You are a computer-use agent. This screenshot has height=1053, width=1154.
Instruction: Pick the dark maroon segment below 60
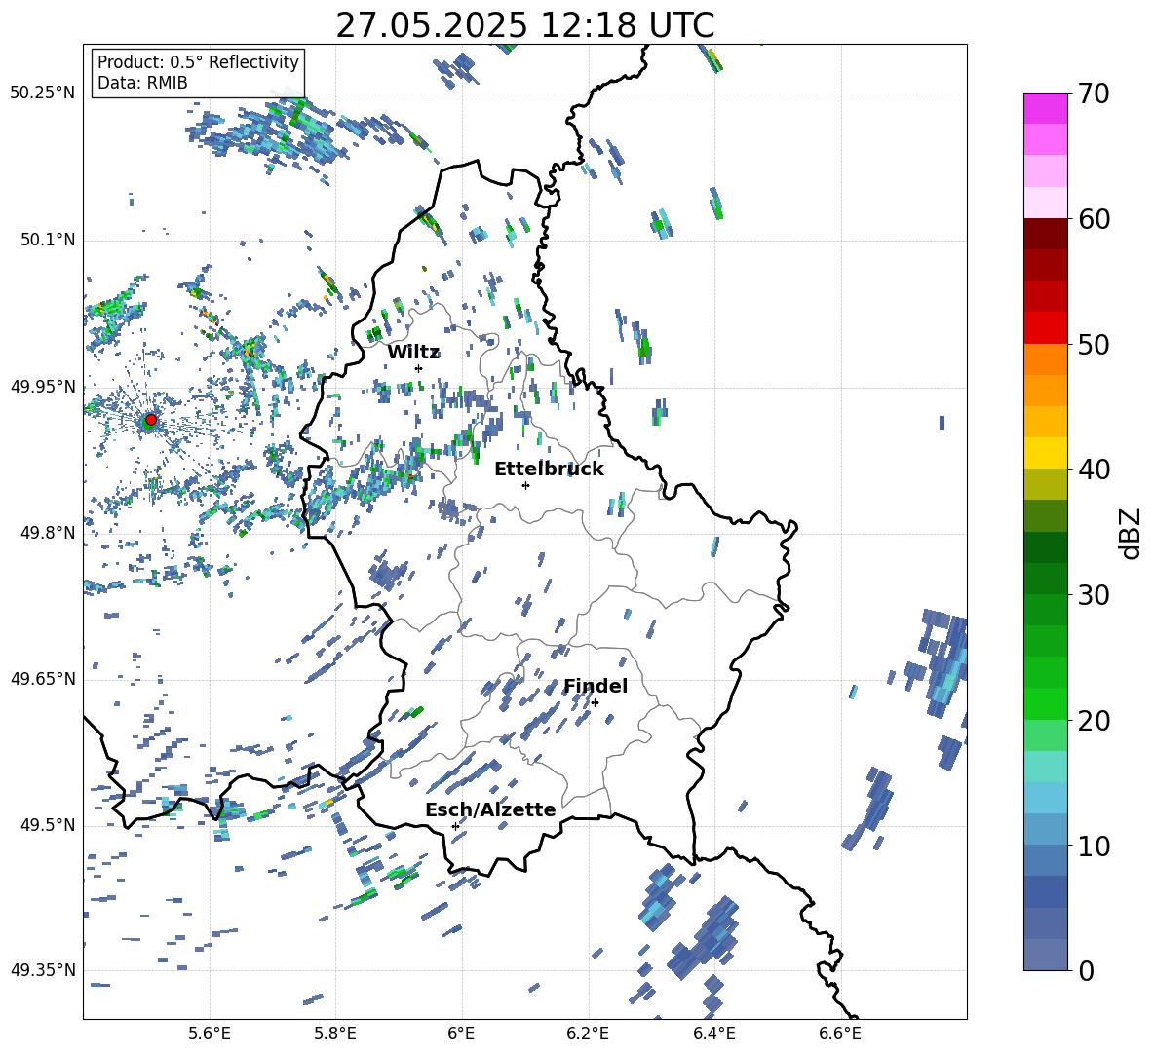(1045, 234)
